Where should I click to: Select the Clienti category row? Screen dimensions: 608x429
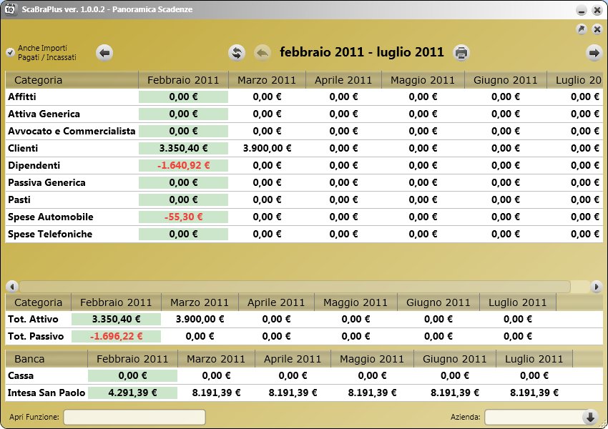tap(304, 148)
